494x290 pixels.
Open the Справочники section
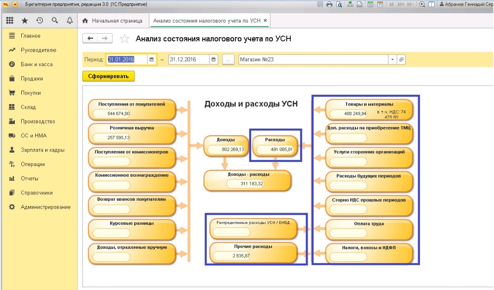coord(37,193)
